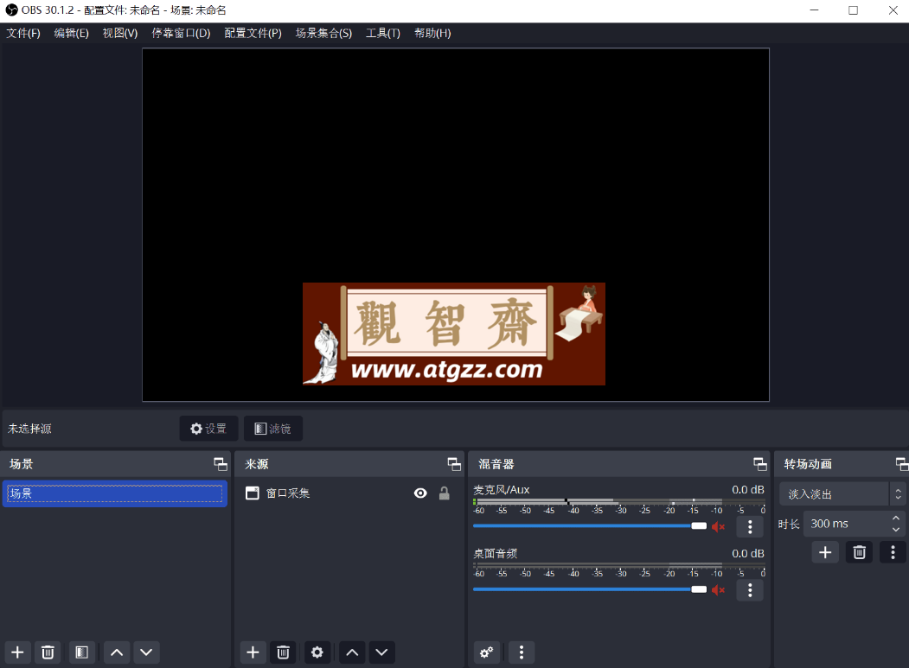This screenshot has height=668, width=909.
Task: Click 时长 label
Action: click(x=789, y=525)
